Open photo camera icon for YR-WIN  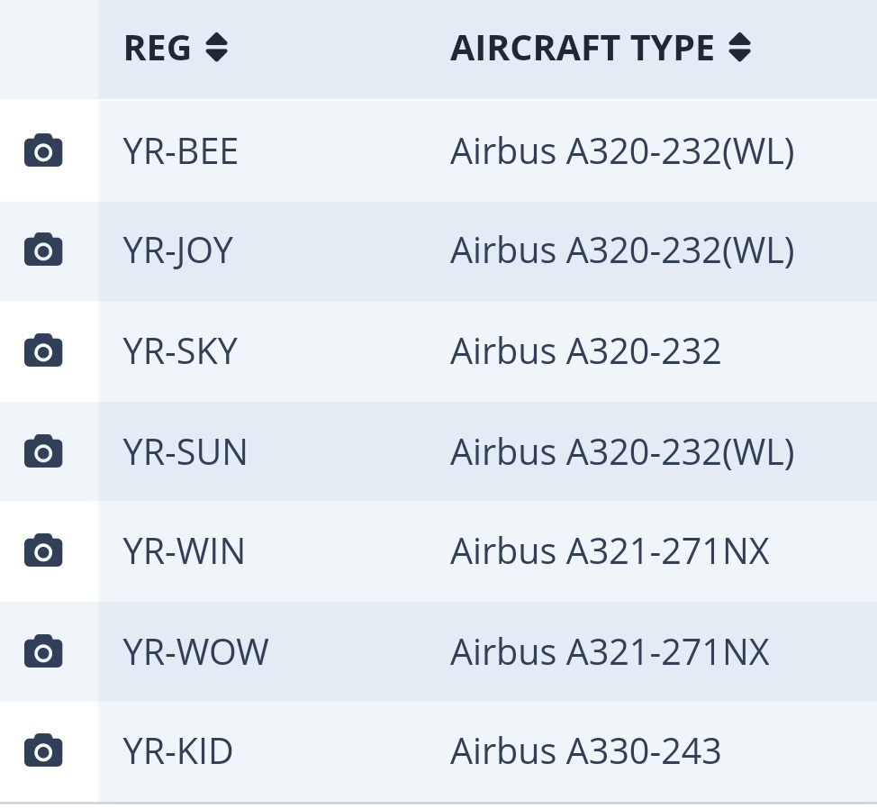43,550
